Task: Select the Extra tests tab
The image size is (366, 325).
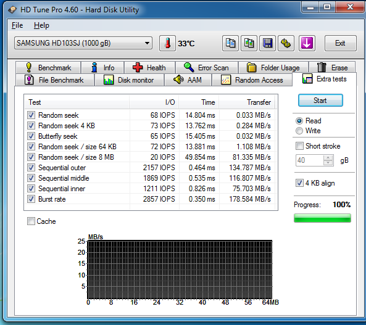Action: click(x=325, y=79)
